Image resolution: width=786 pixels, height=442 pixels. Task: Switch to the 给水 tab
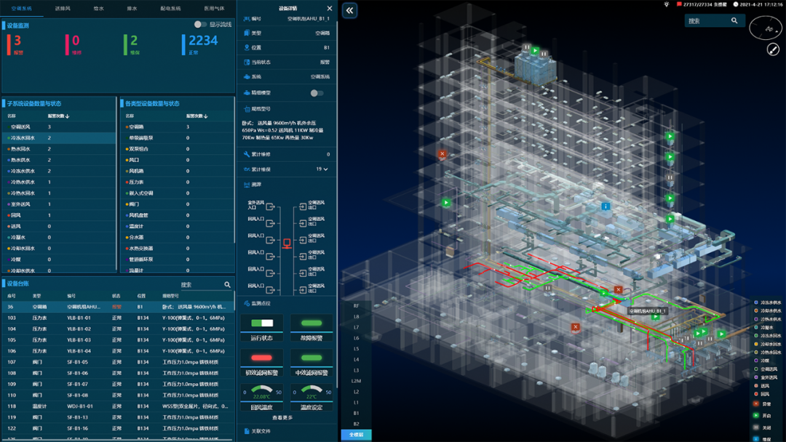(99, 9)
